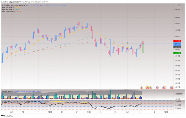
Task: Click the 22 date label on time axis
Action: 62,112
